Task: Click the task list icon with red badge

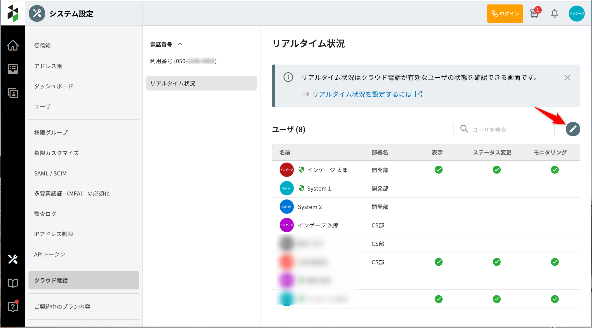Action: pyautogui.click(x=534, y=13)
